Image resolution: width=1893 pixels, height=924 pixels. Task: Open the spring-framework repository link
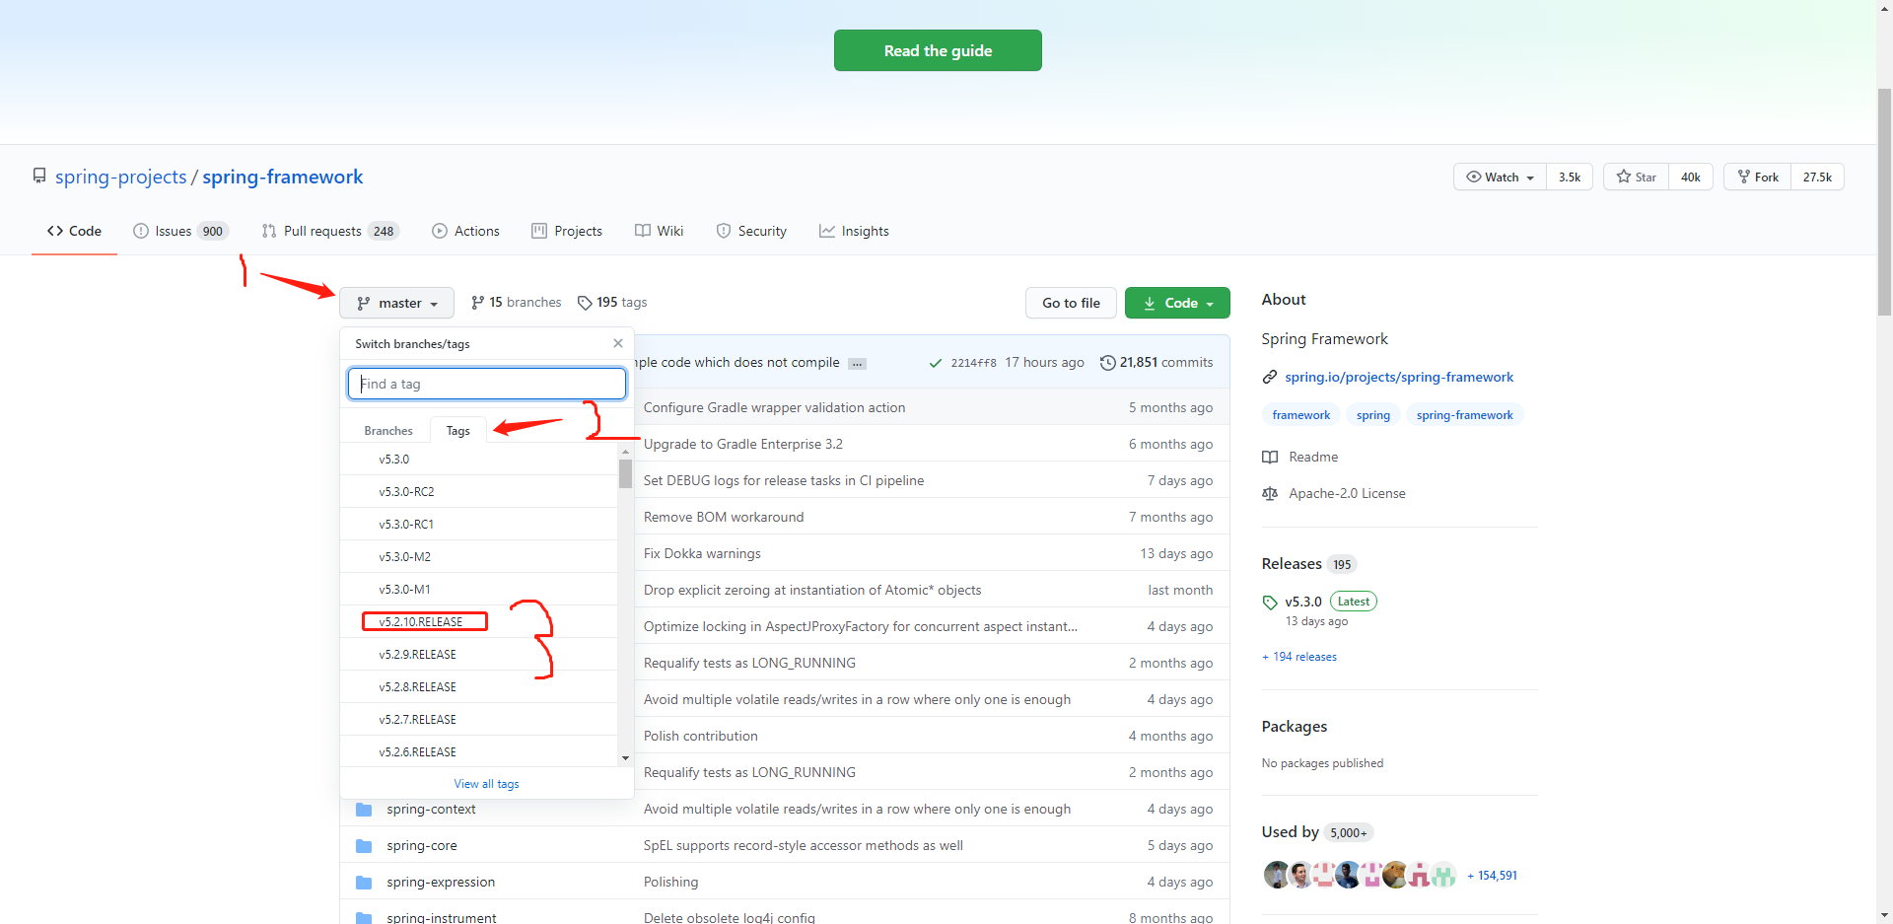[283, 177]
